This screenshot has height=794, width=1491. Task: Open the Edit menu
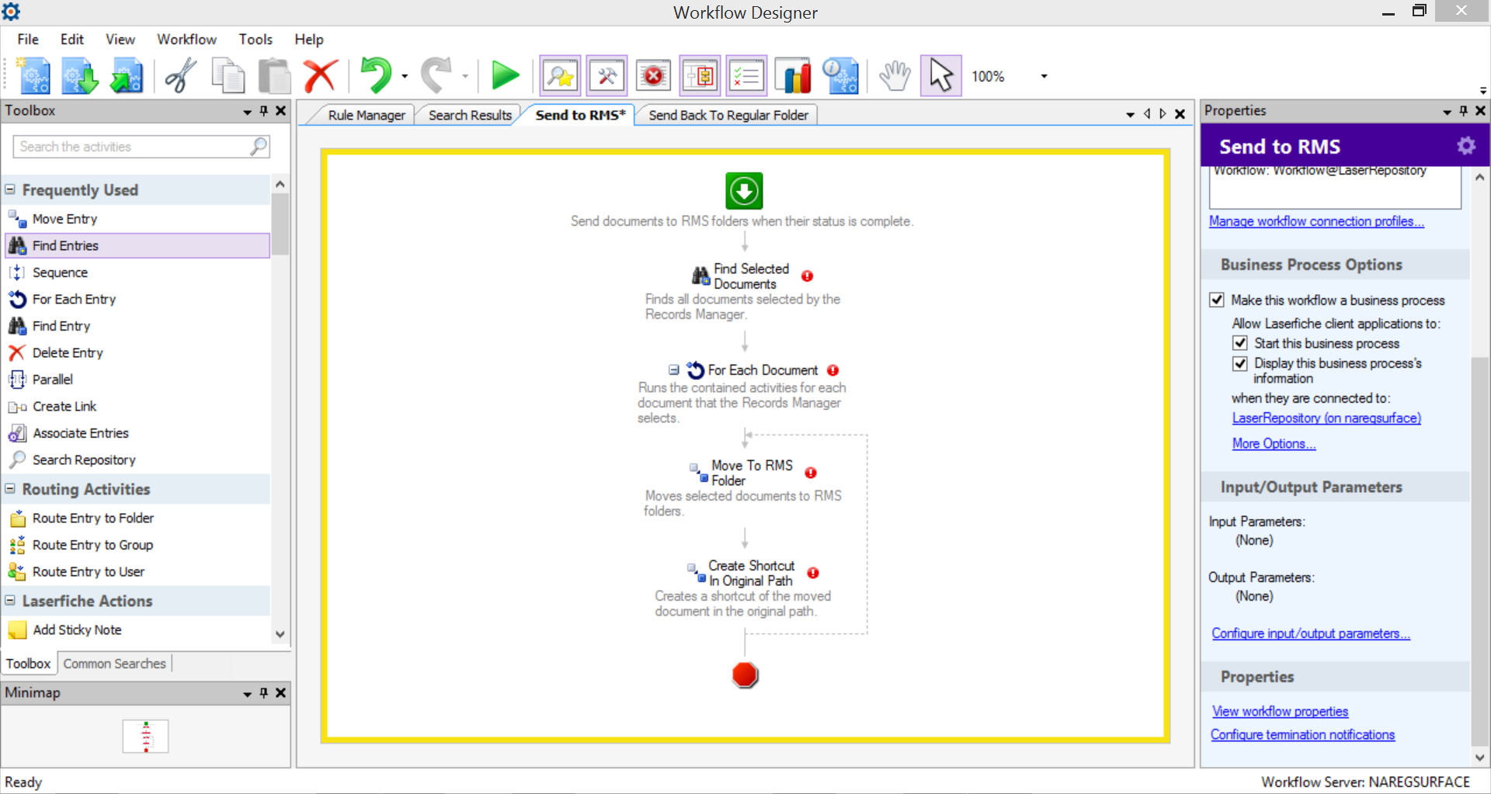[x=72, y=40]
